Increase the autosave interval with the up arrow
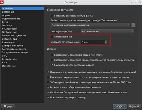Screen dimensions: 142x110 coord(106,41)
